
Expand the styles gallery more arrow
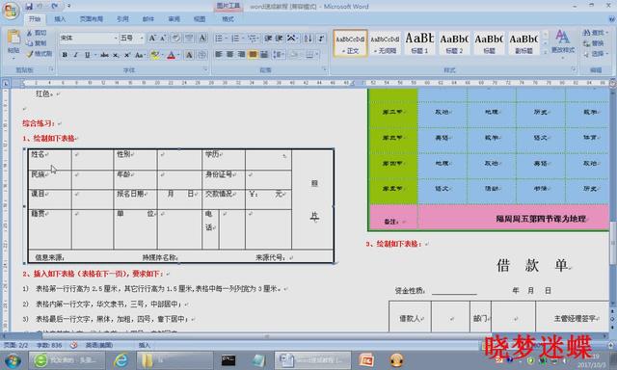click(x=545, y=51)
